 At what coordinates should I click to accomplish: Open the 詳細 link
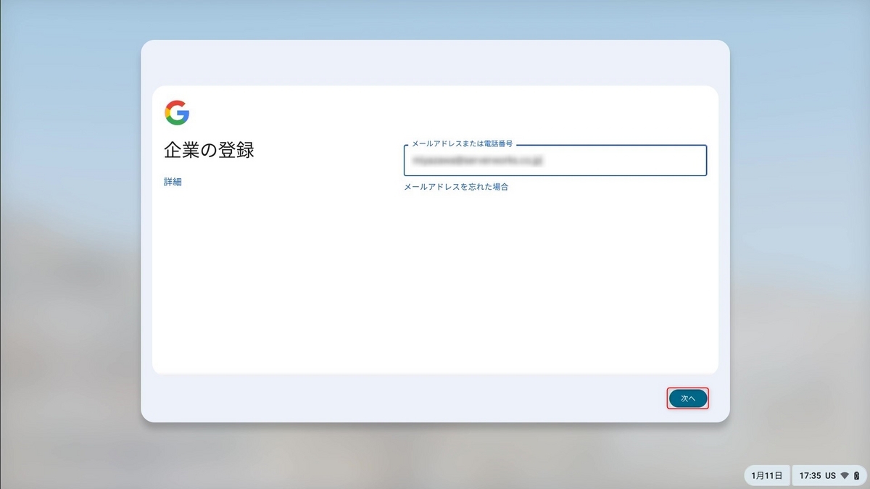point(173,182)
